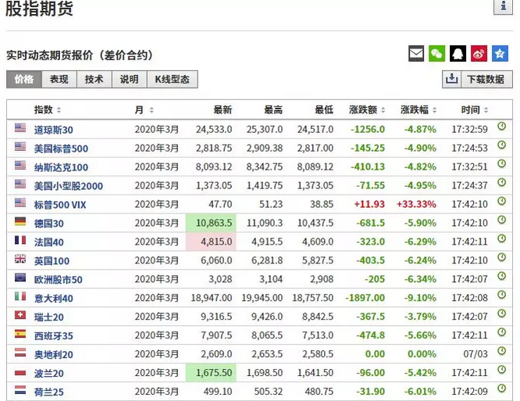Click the French flag beside 法国40
Screen dimensions: 520x401
coord(20,240)
